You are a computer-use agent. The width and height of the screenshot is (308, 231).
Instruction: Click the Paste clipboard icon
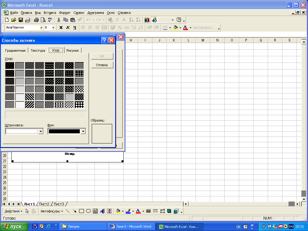coord(73,20)
